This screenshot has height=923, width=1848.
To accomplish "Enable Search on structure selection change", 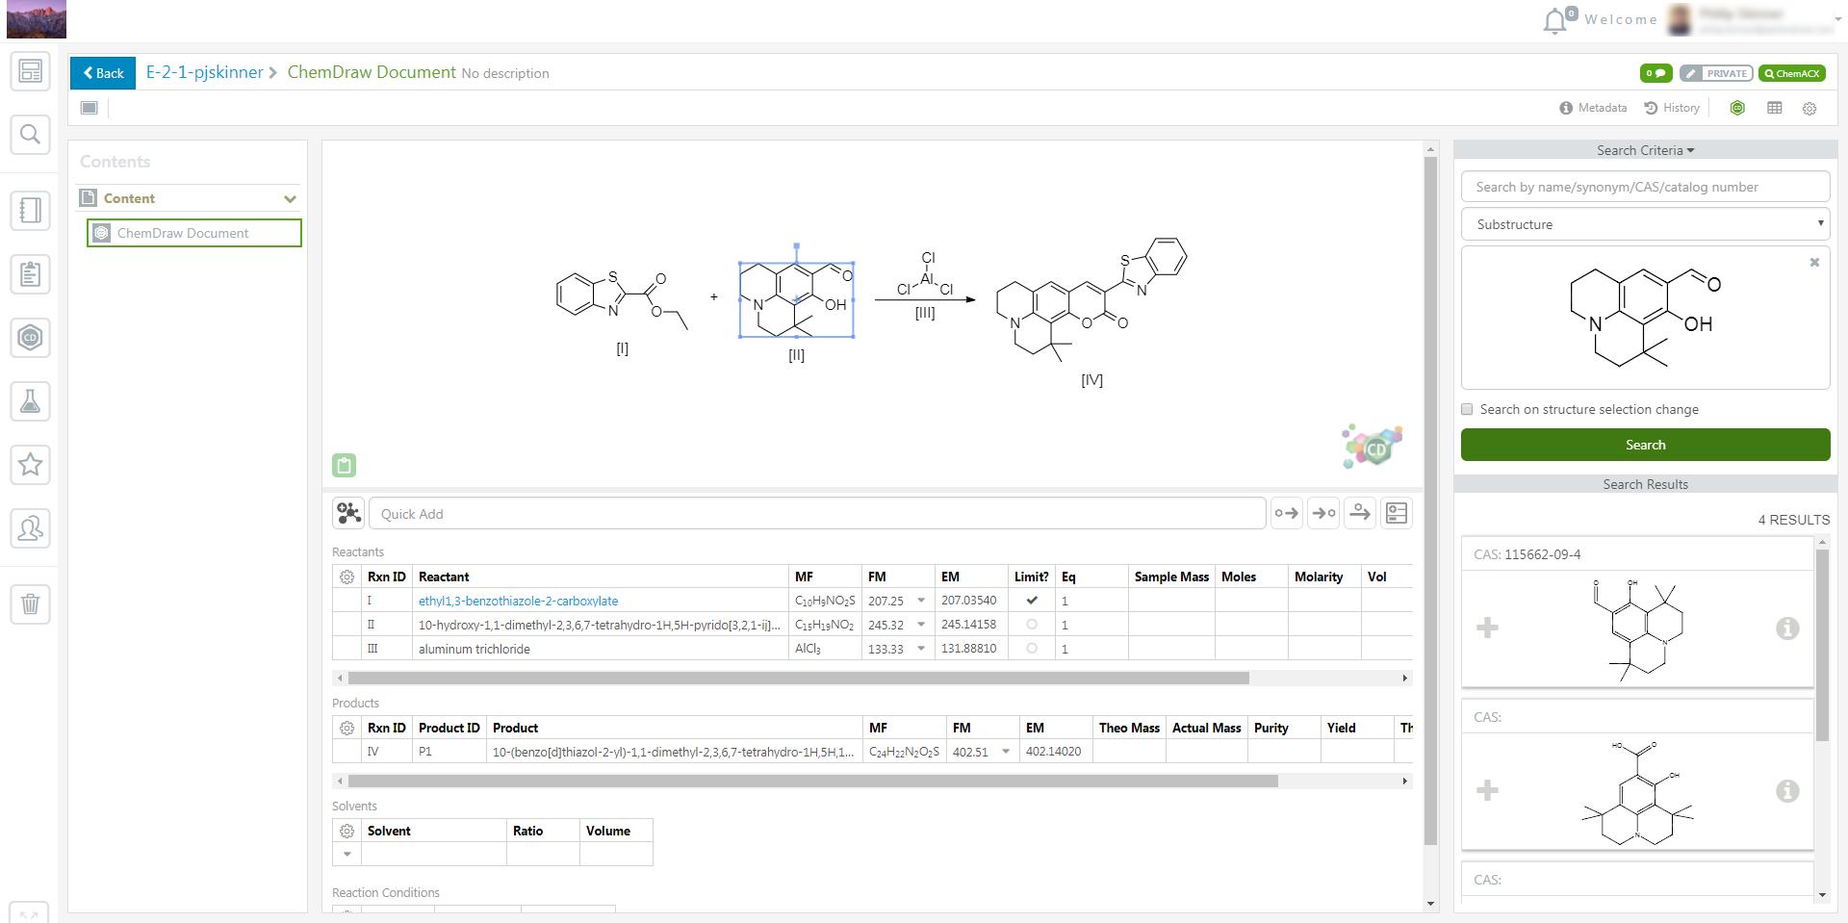I will click(1467, 410).
